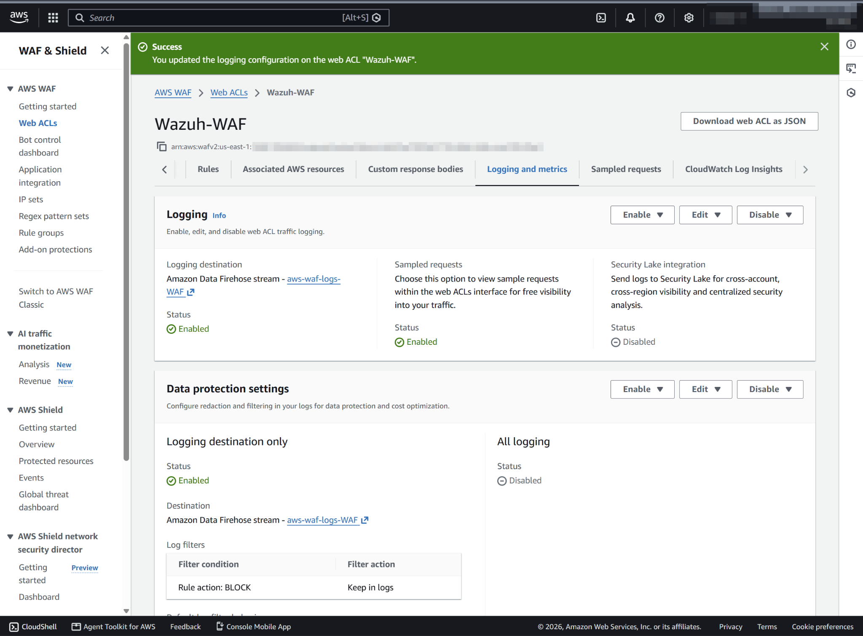
Task: Open Data protection settings Disable dropdown
Action: tap(770, 389)
